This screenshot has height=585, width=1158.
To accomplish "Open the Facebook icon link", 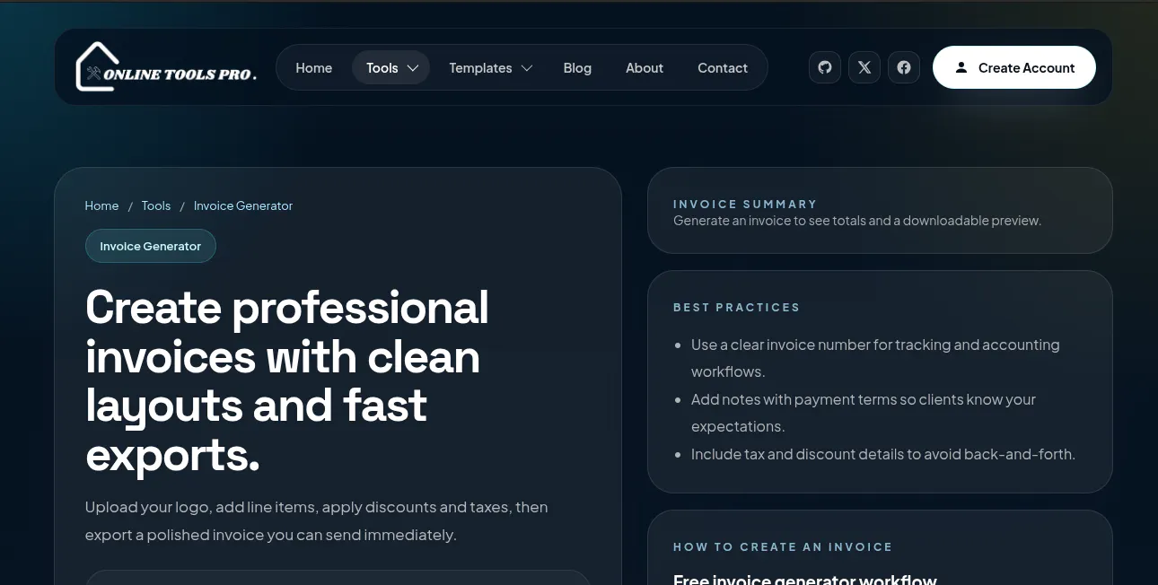I will tap(904, 67).
